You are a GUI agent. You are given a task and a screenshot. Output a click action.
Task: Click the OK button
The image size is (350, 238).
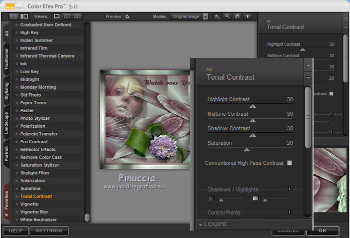[322, 231]
